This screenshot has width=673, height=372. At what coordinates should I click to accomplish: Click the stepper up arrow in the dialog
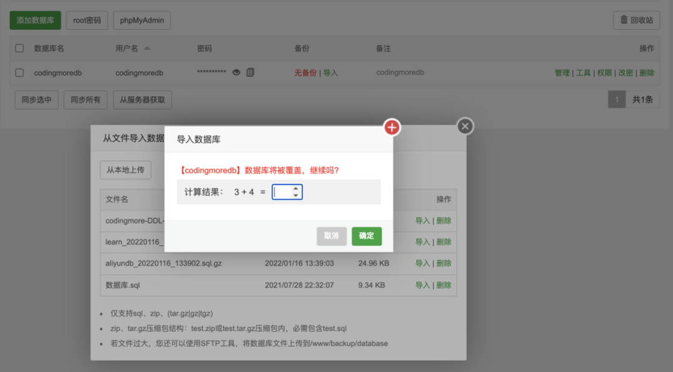coord(296,189)
